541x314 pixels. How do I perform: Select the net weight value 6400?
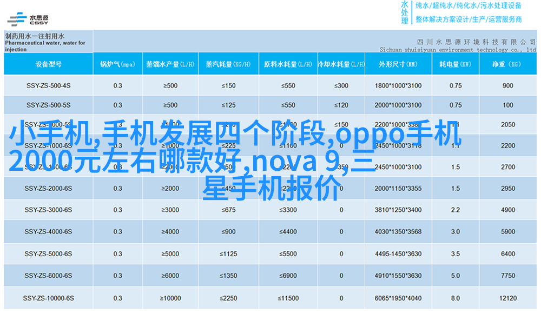(x=508, y=254)
